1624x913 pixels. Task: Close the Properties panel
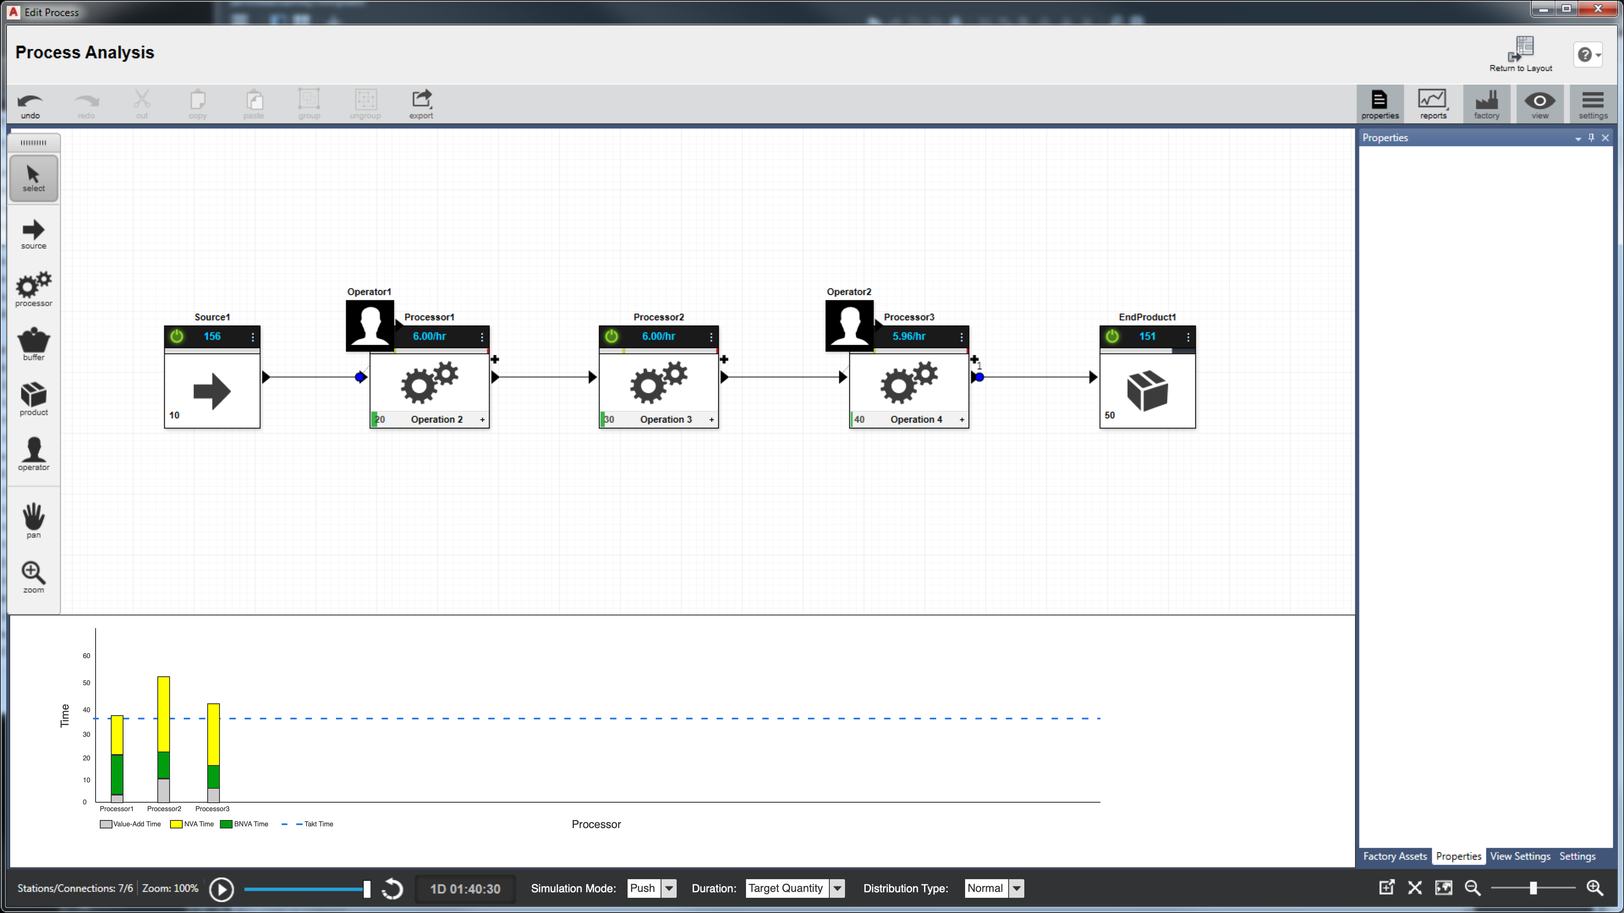(x=1605, y=137)
